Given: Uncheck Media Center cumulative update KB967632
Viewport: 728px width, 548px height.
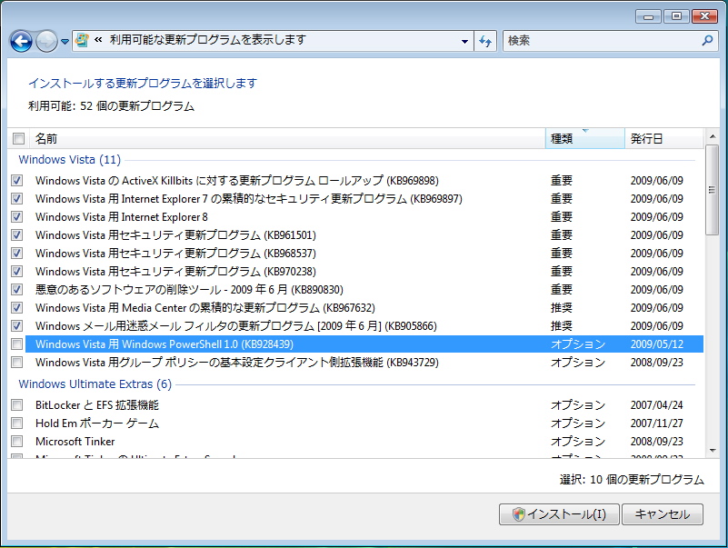Looking at the screenshot, I should point(17,307).
